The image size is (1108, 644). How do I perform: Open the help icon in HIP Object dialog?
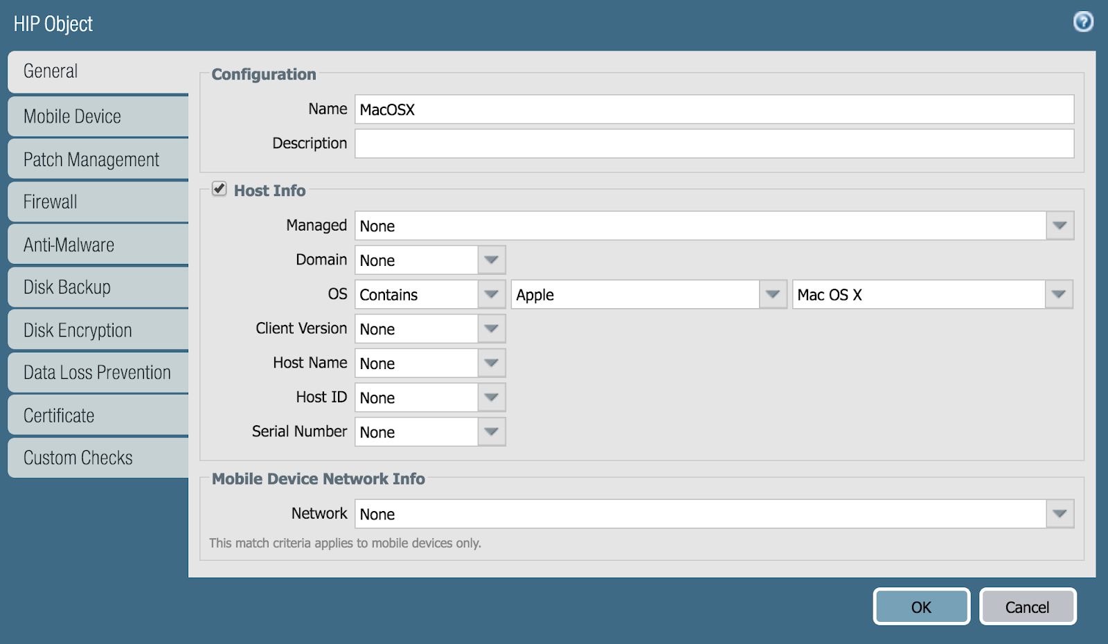pyautogui.click(x=1083, y=22)
